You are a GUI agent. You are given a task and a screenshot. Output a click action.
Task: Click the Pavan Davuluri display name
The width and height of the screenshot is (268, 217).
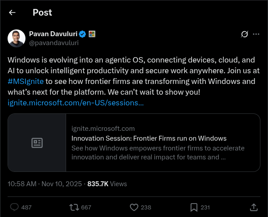[53, 34]
